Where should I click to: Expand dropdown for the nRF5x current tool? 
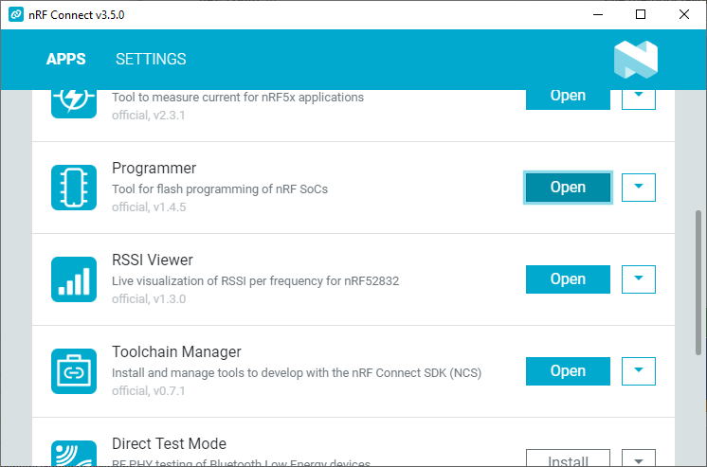pos(639,99)
